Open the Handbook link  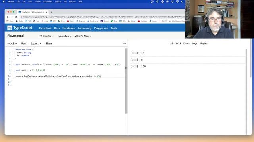tap(69, 28)
